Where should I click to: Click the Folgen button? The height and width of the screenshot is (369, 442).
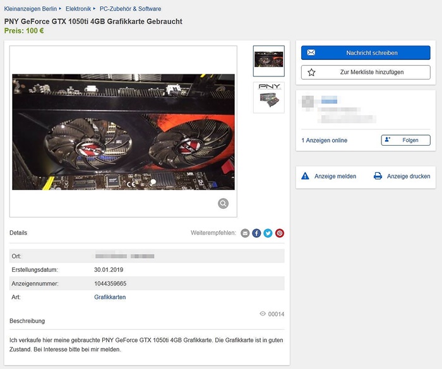pyautogui.click(x=405, y=140)
